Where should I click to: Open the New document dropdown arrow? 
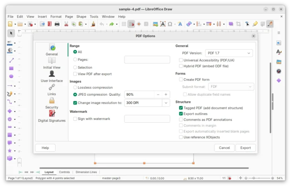[15, 24]
